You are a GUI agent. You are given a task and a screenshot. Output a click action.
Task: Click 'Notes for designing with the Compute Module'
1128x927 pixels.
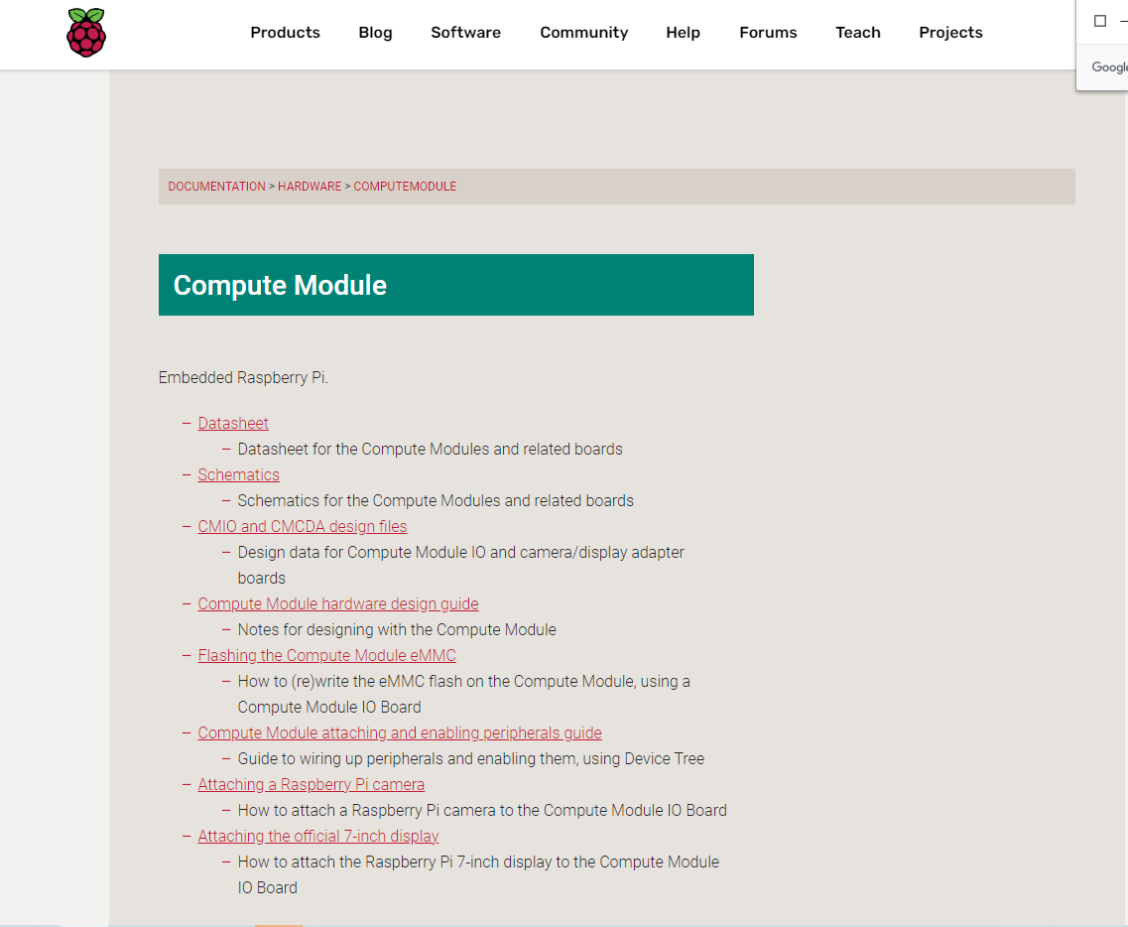click(397, 630)
